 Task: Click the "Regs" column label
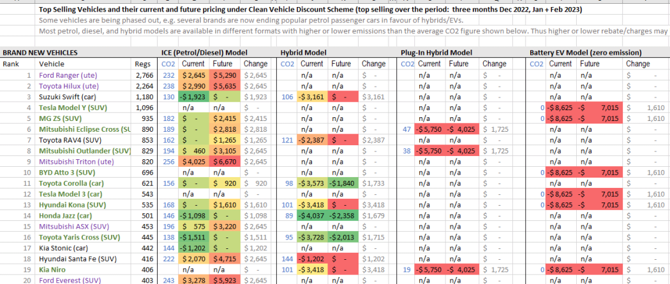[x=142, y=64]
